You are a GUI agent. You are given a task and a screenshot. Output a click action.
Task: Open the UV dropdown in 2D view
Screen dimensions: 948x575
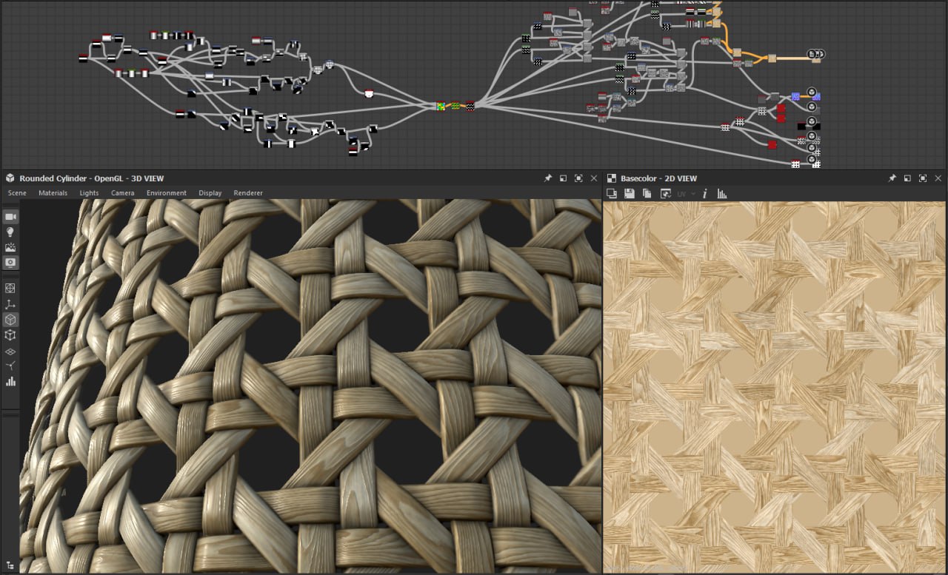pos(686,193)
